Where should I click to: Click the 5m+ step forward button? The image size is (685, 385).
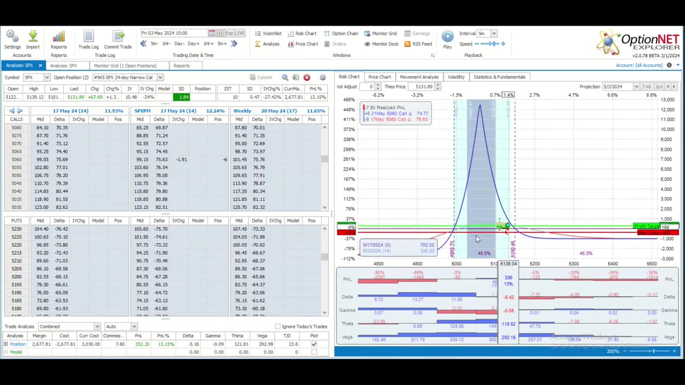pyautogui.click(x=222, y=44)
